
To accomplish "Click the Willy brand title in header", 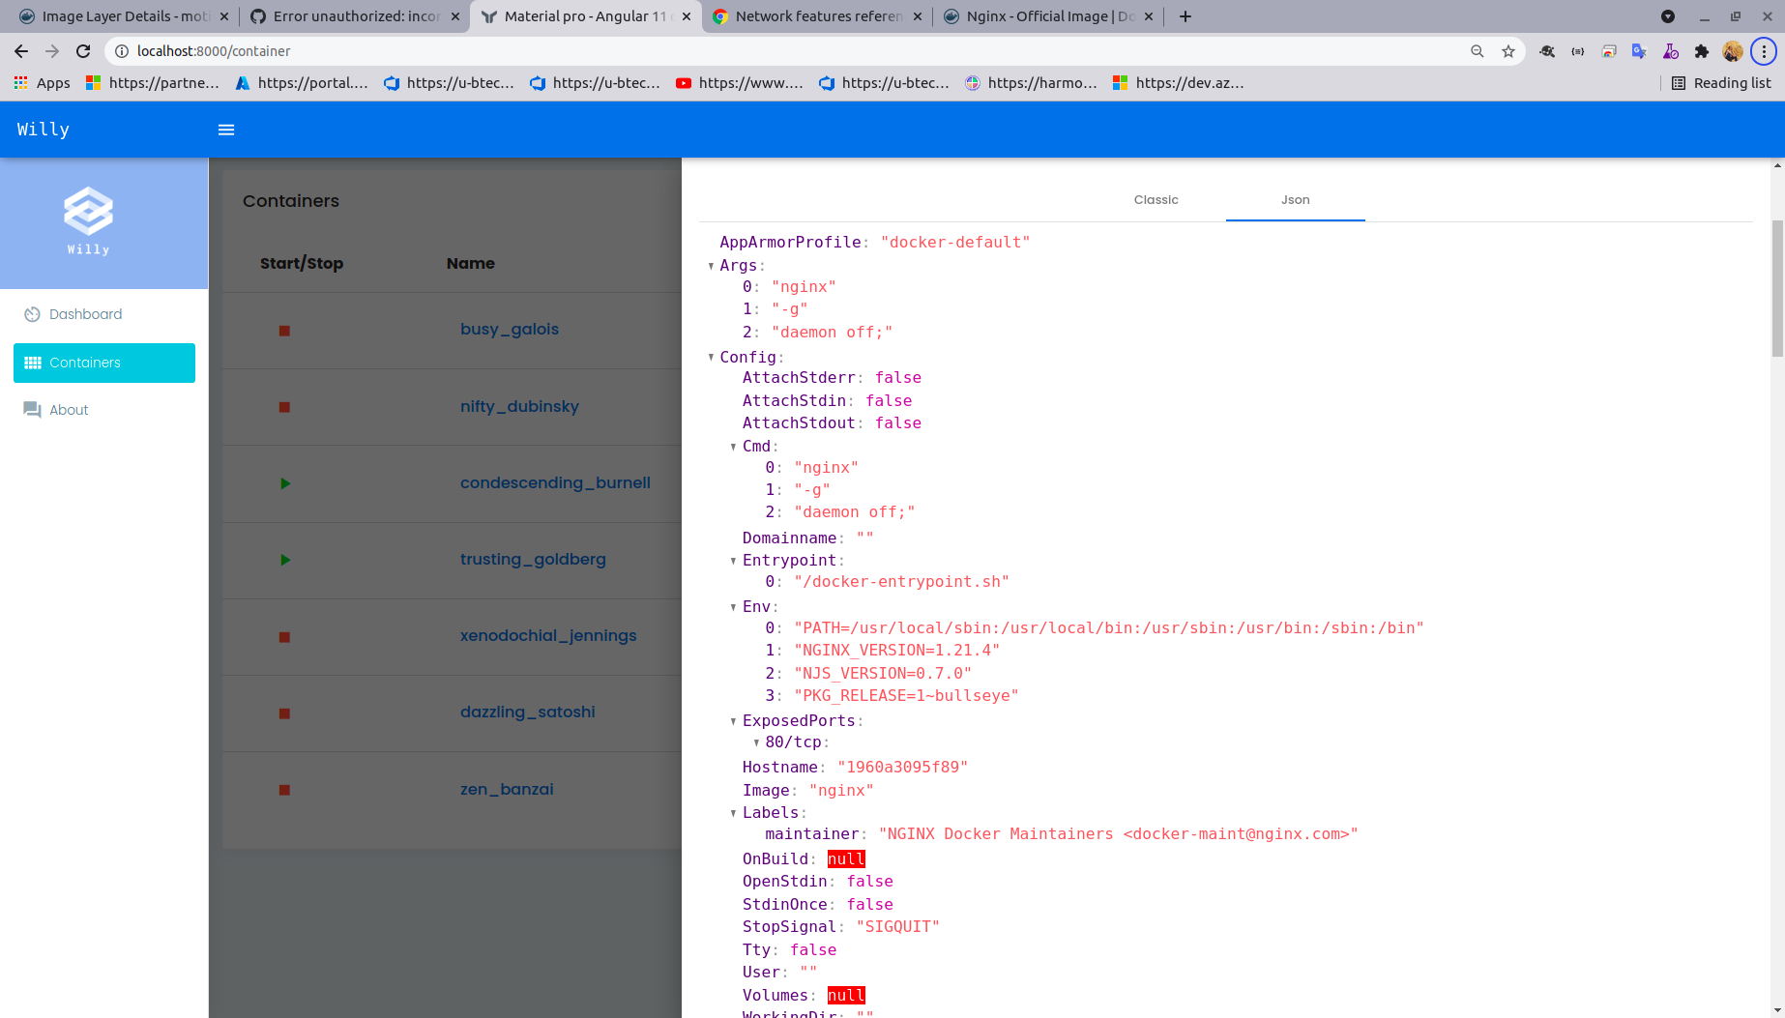I will (x=44, y=130).
